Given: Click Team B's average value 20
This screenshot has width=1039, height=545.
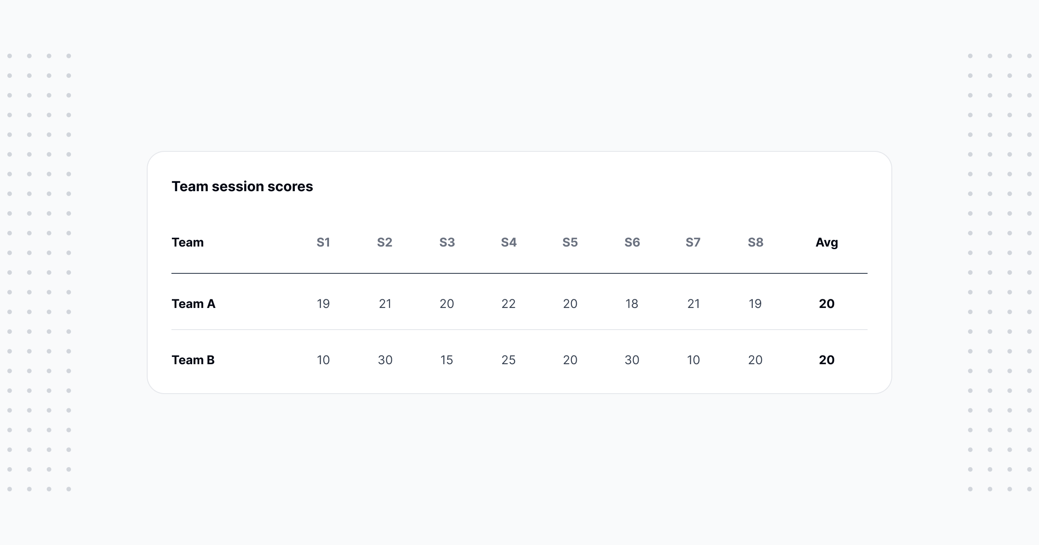Looking at the screenshot, I should 827,360.
